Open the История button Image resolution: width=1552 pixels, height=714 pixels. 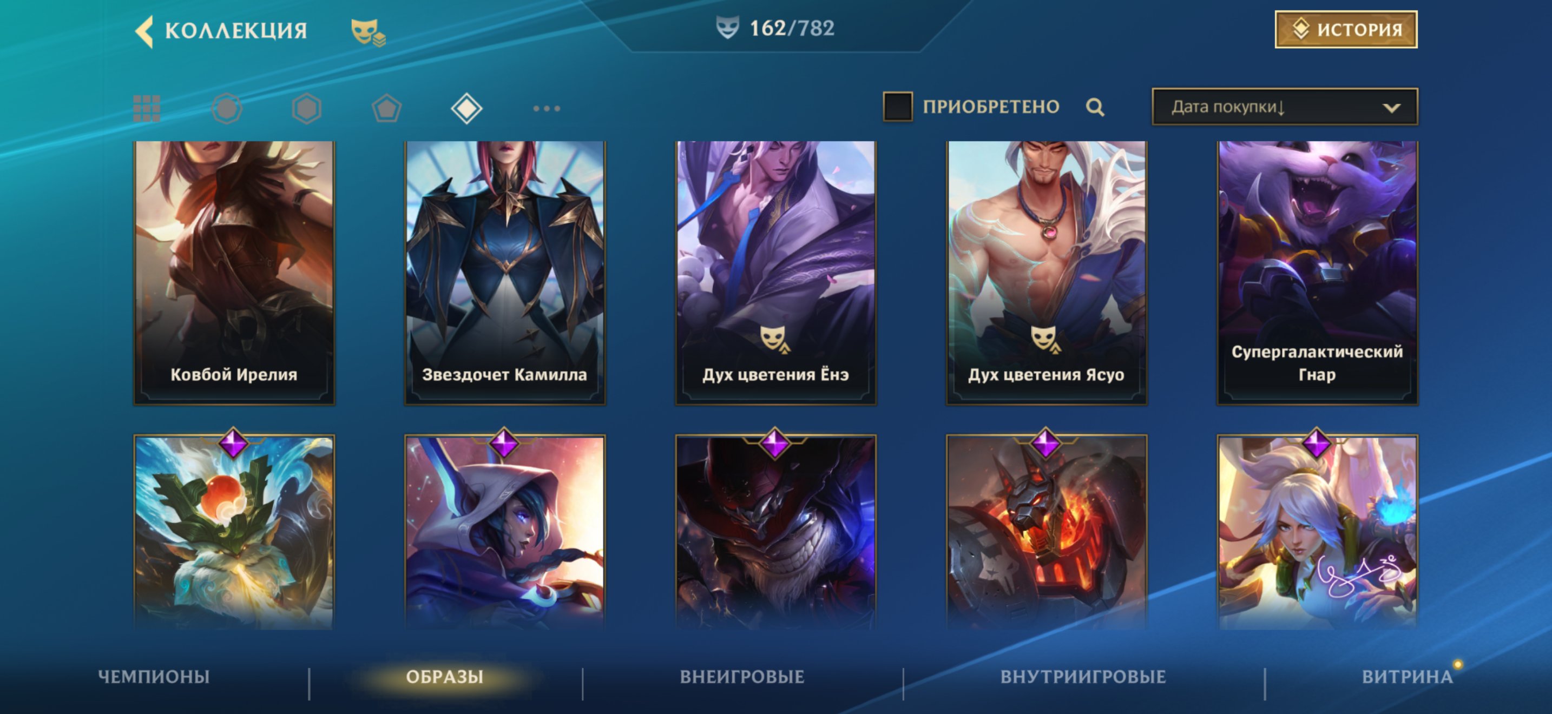(1346, 29)
